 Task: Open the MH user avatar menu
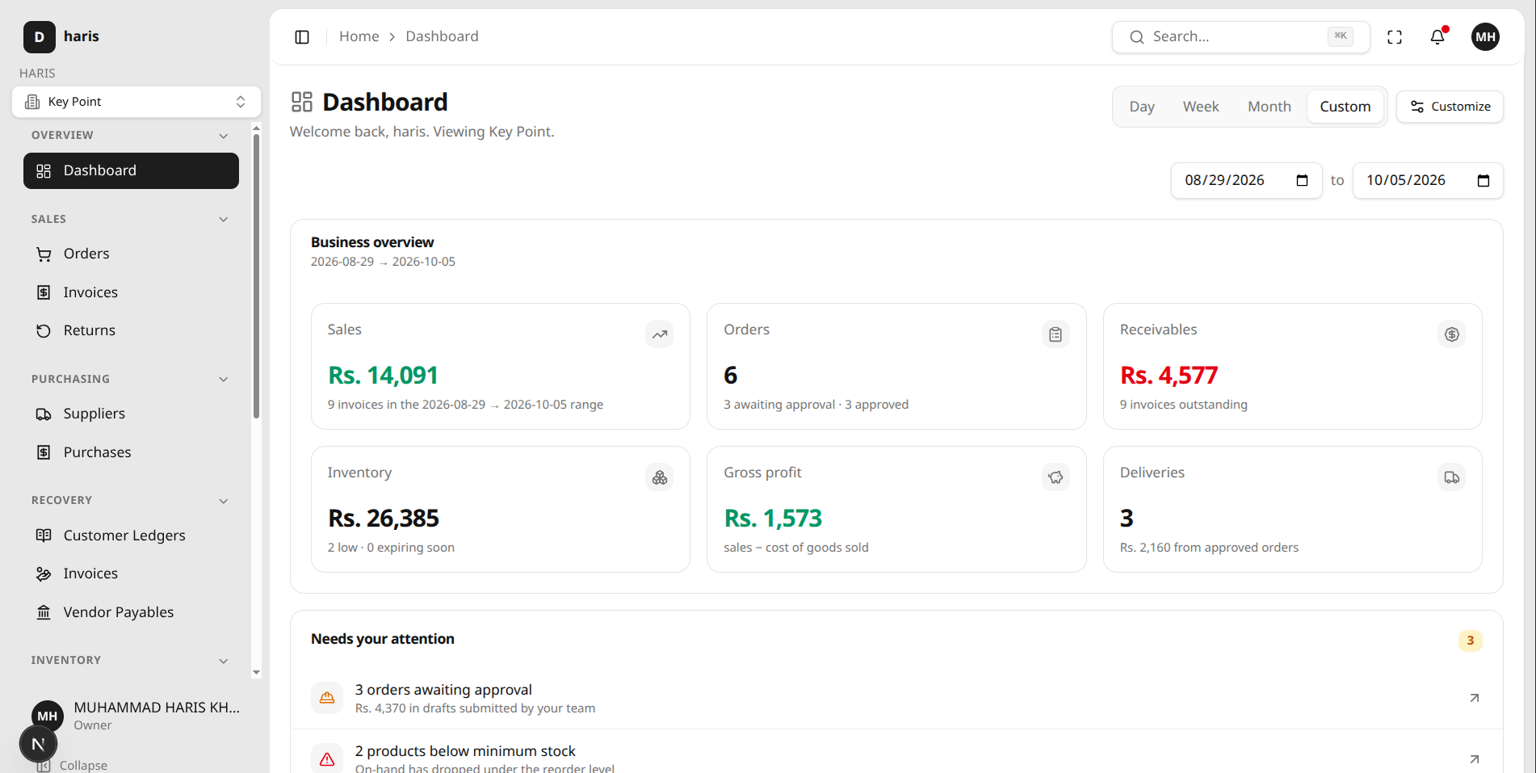pos(1485,37)
